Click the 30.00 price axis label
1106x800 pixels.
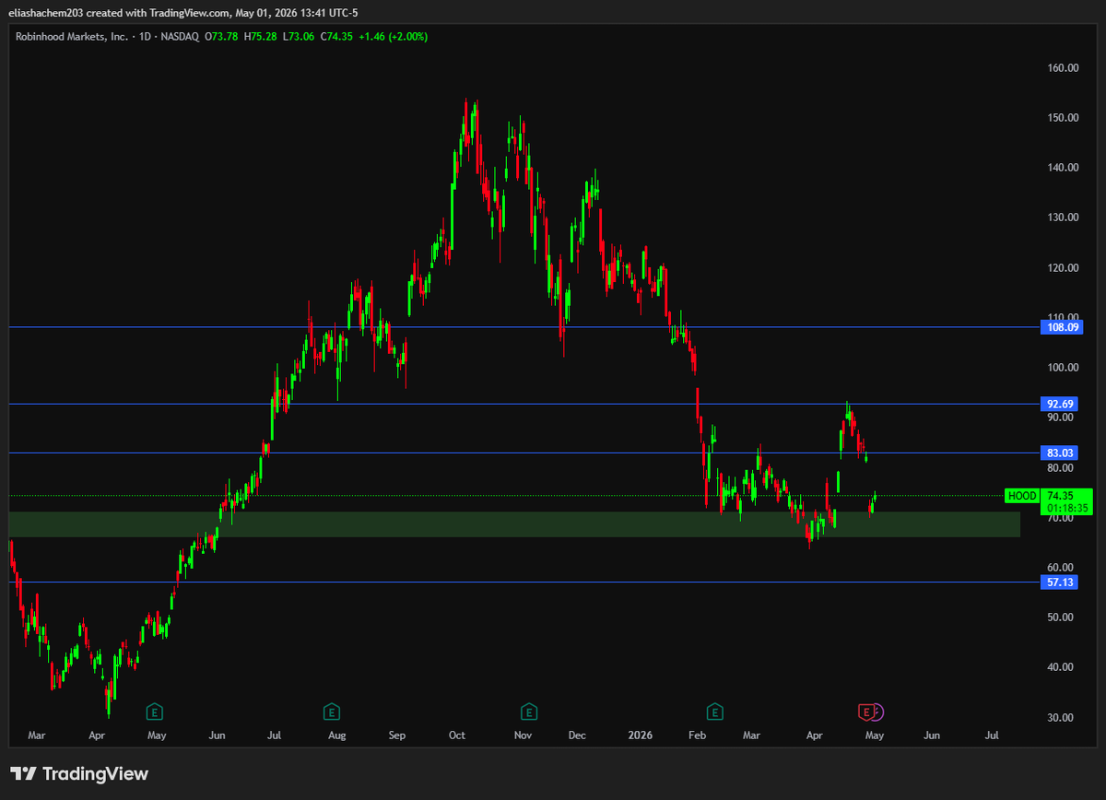tap(1060, 718)
